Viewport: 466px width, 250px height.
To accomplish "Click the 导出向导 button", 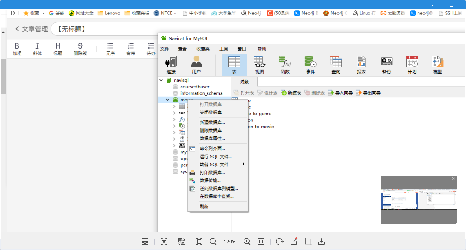I will pyautogui.click(x=368, y=93).
